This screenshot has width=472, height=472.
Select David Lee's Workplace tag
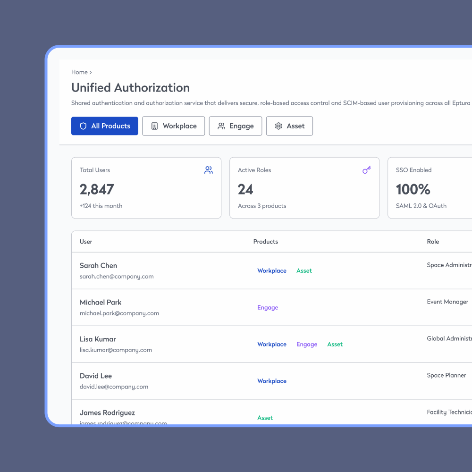tap(272, 381)
